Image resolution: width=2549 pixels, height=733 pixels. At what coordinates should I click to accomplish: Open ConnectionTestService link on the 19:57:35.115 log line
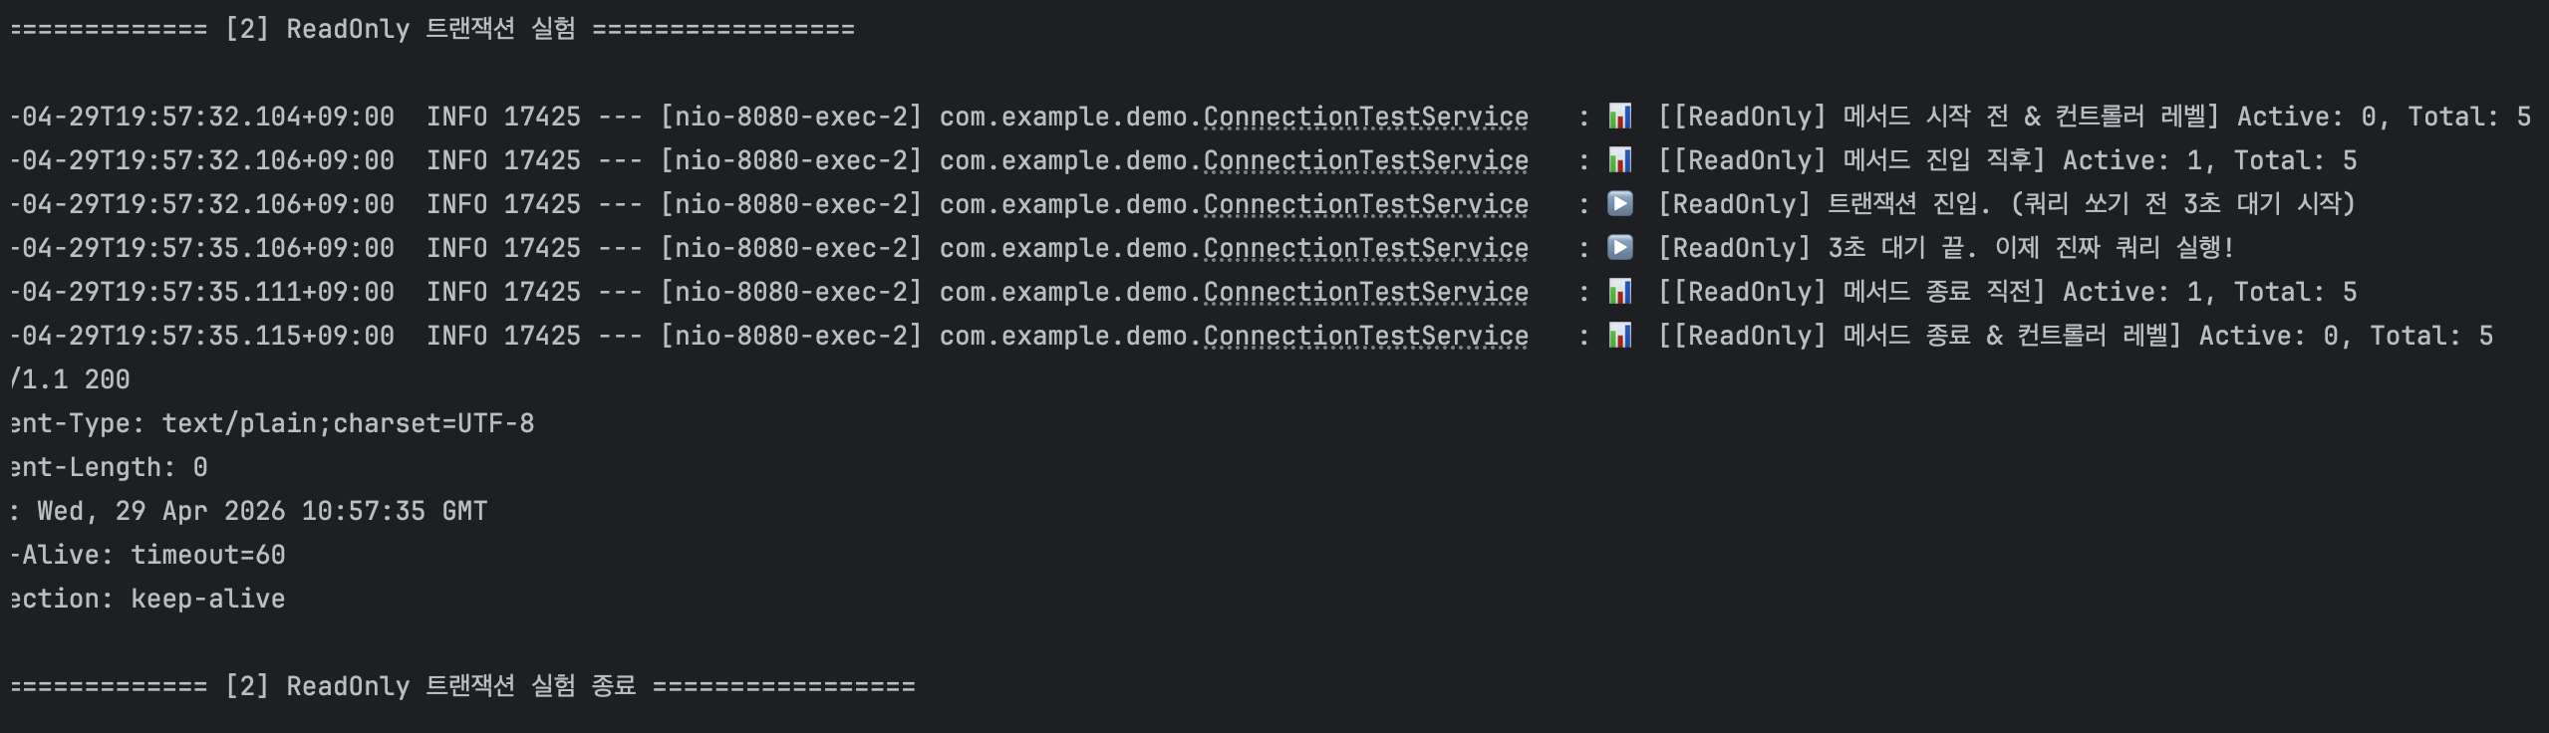pos(1365,336)
